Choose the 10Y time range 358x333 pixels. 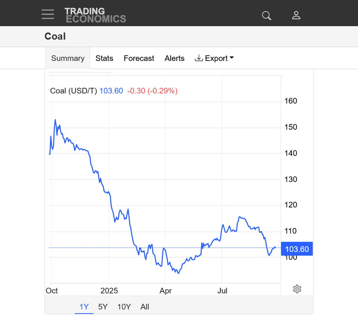point(124,307)
